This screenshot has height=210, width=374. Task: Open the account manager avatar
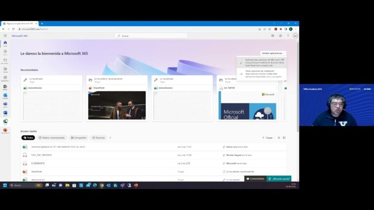pyautogui.click(x=295, y=35)
